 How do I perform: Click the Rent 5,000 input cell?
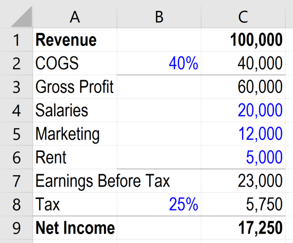pyautogui.click(x=243, y=157)
